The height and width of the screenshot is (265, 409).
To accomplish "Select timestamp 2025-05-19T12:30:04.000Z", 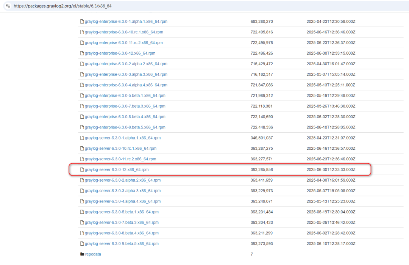I will click(x=331, y=212).
